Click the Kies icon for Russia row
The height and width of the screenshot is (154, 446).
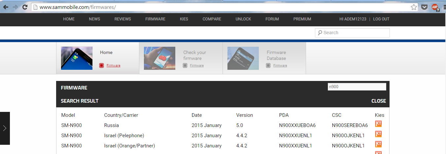[378, 124]
